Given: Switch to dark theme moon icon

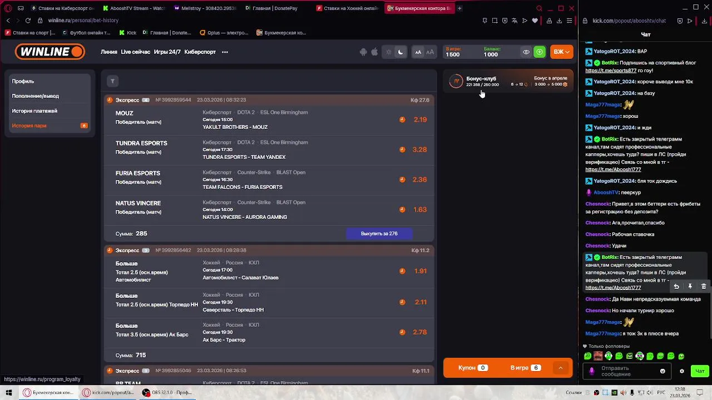Looking at the screenshot, I should click(x=400, y=52).
